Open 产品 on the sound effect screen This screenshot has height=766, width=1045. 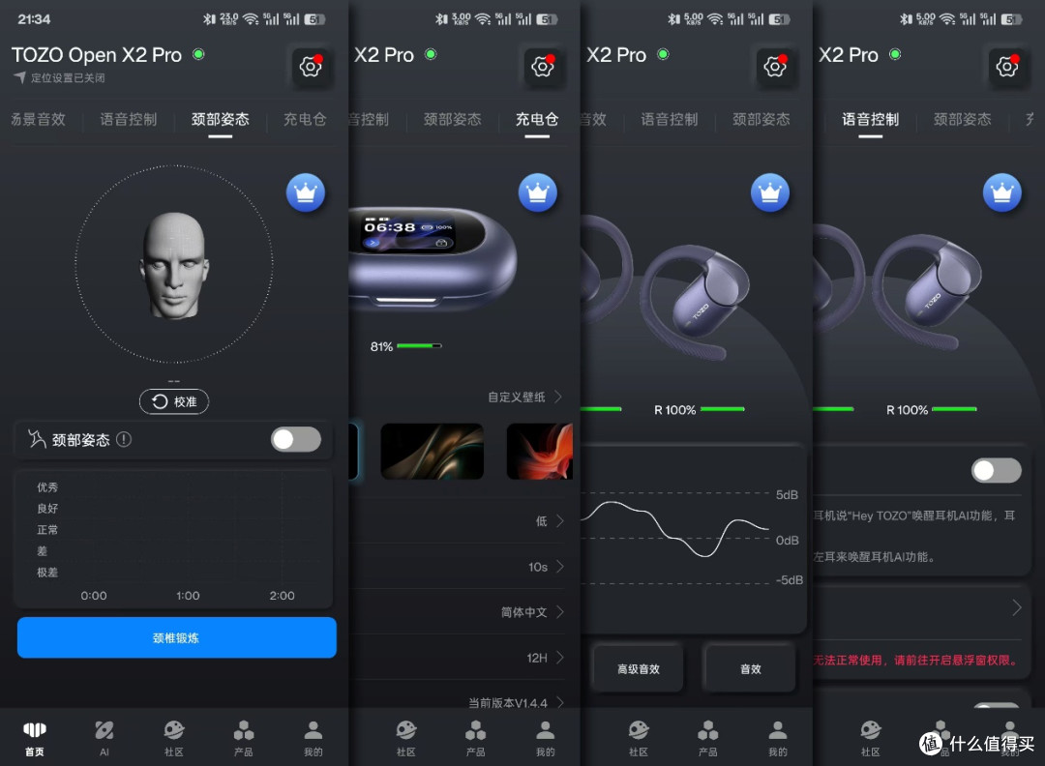coord(707,738)
